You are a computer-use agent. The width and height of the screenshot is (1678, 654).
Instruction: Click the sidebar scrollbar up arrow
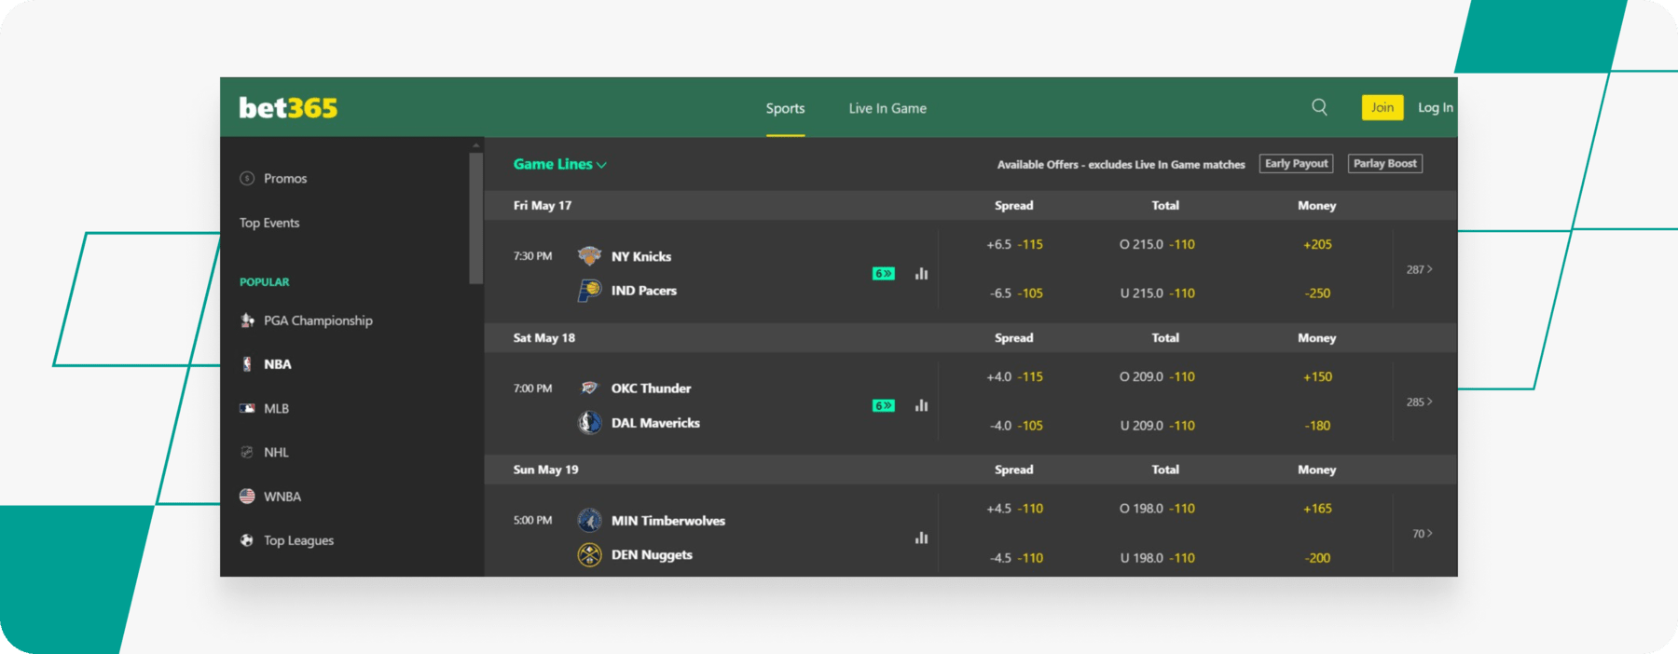pyautogui.click(x=476, y=145)
